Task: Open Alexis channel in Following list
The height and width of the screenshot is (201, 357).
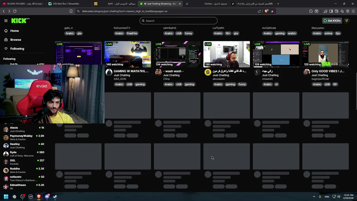Action: point(24,129)
